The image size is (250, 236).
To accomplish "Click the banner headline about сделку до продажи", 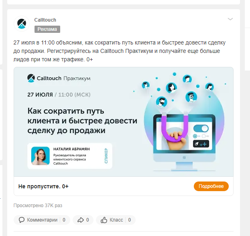I will pyautogui.click(x=82, y=121).
